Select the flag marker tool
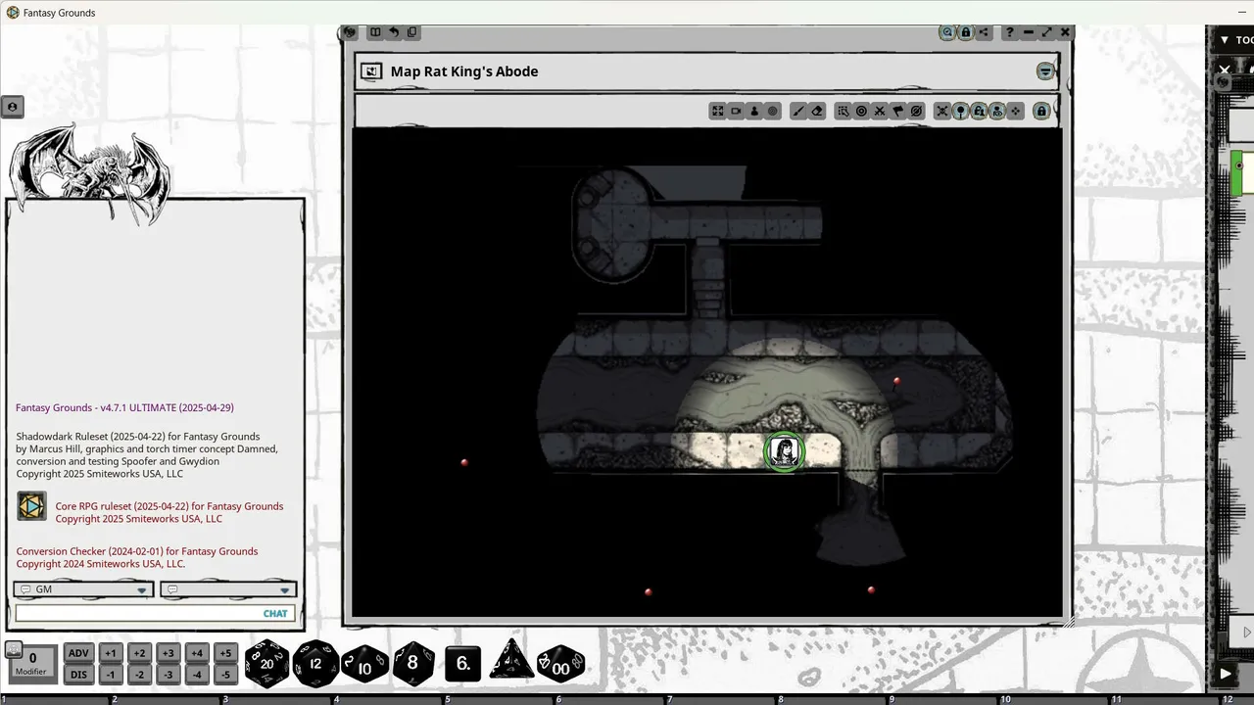The width and height of the screenshot is (1254, 705). coord(898,111)
